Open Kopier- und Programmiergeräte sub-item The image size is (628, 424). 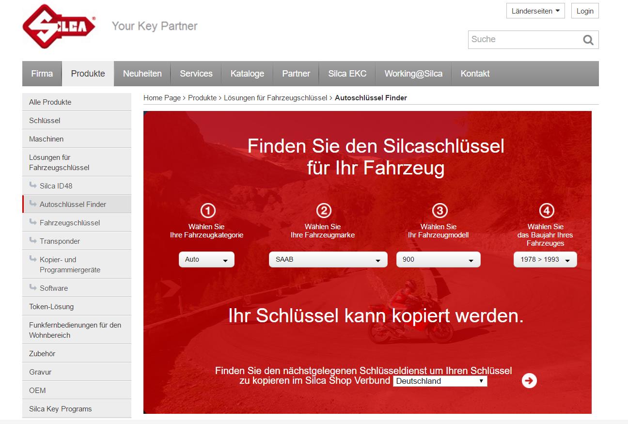(x=77, y=265)
